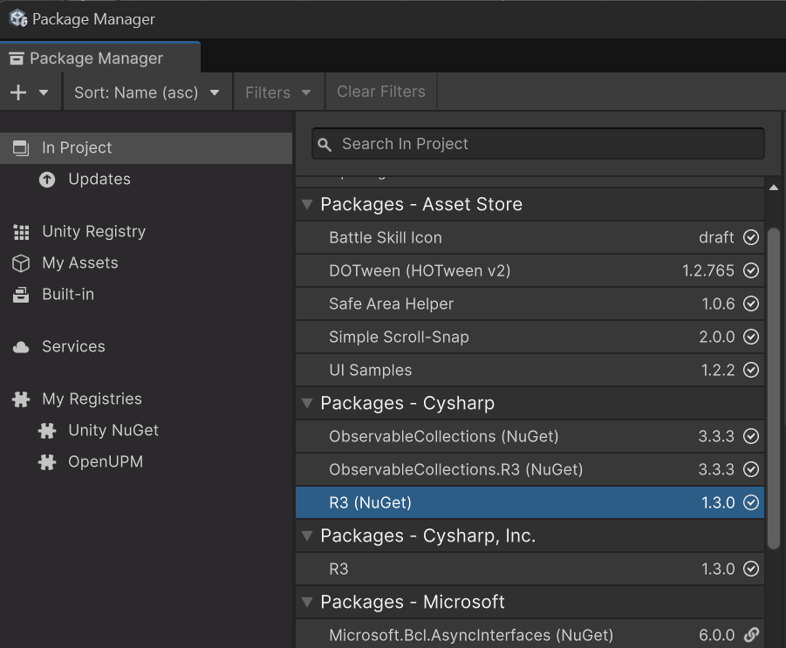Select Microsoft.Bcl.AsyncInterfaces (NuGet) package
The width and height of the screenshot is (786, 648).
point(530,634)
